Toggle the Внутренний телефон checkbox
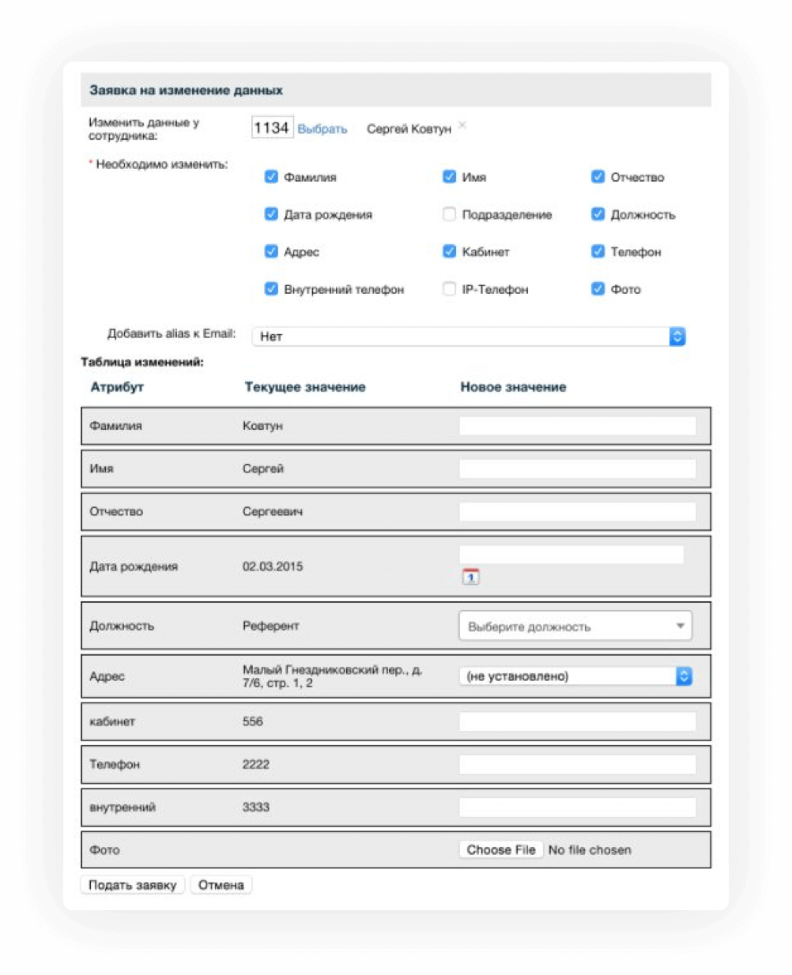Image resolution: width=792 pixels, height=975 pixels. point(271,289)
